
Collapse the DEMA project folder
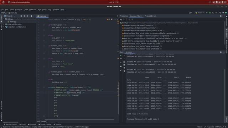point(4,19)
